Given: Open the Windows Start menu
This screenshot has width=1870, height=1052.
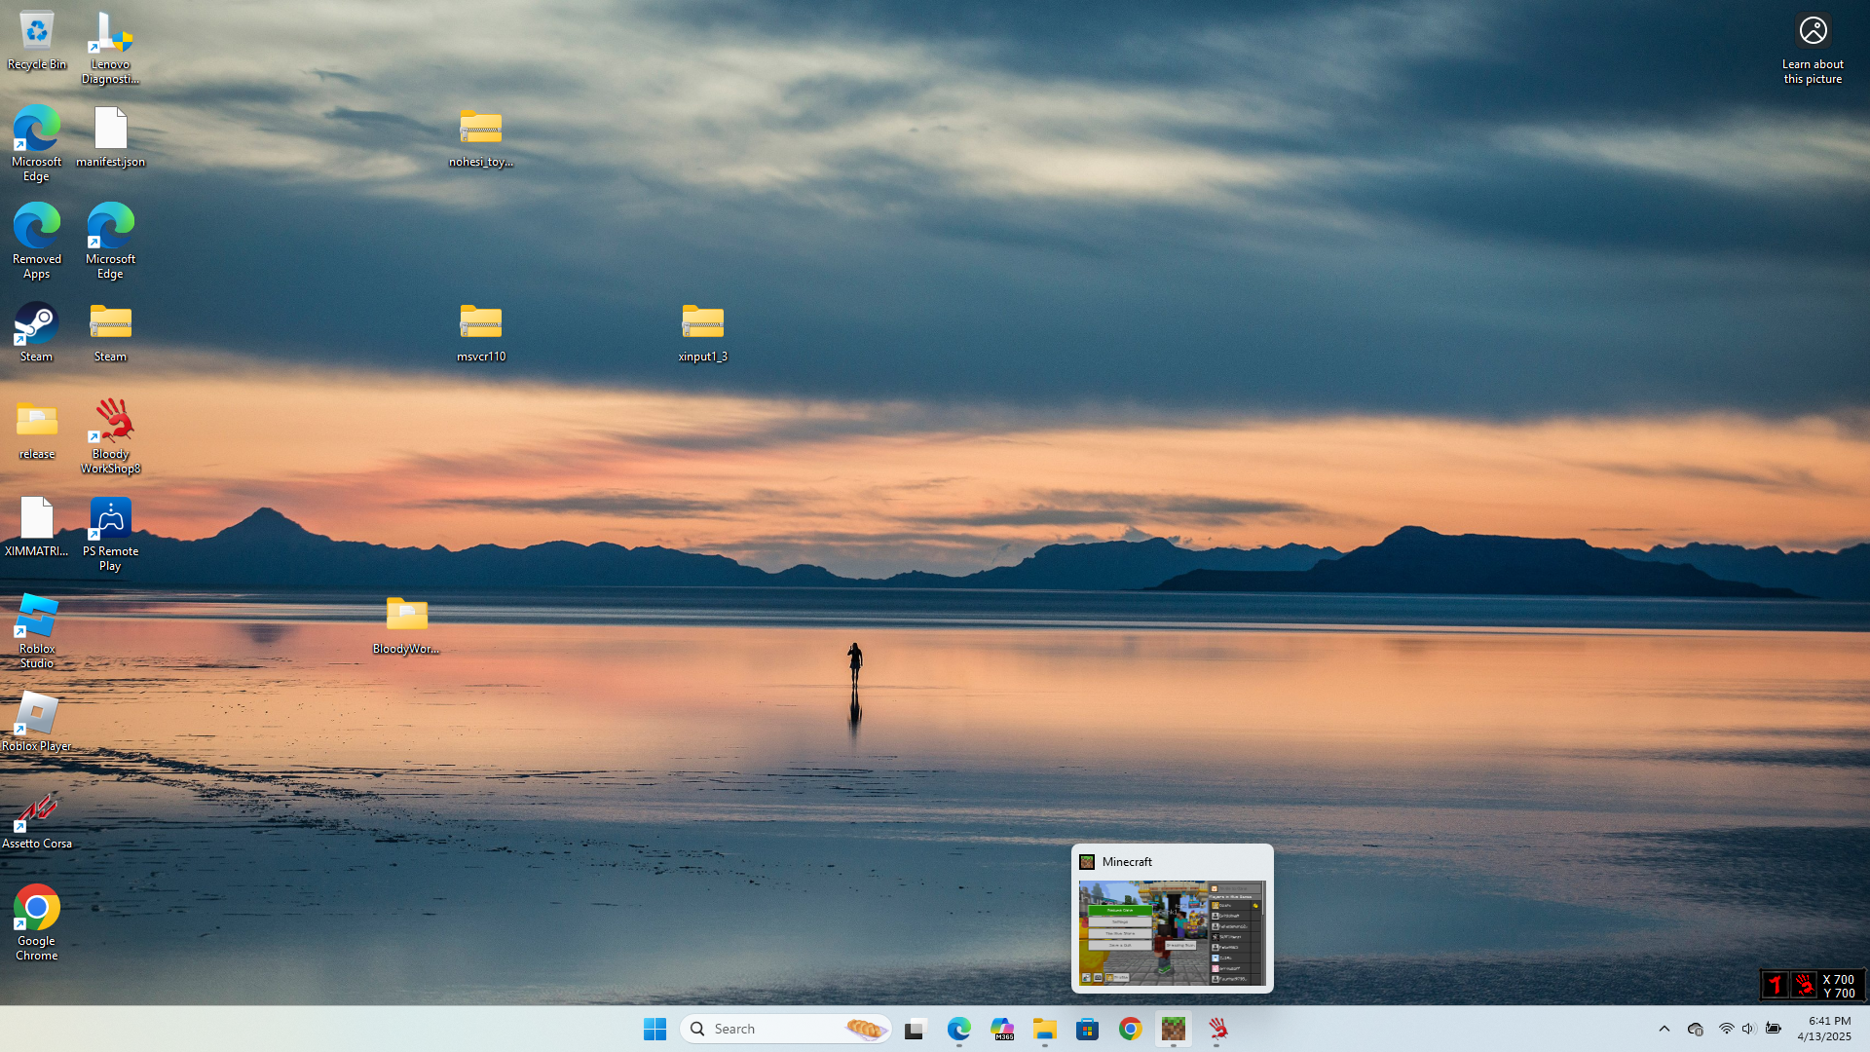Looking at the screenshot, I should pyautogui.click(x=654, y=1029).
